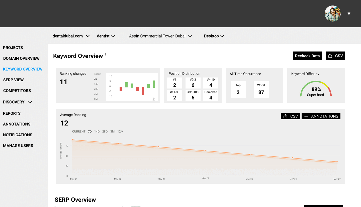Click the Keyword Difficulty gauge
Screen dimensions: 361x207
(316, 89)
